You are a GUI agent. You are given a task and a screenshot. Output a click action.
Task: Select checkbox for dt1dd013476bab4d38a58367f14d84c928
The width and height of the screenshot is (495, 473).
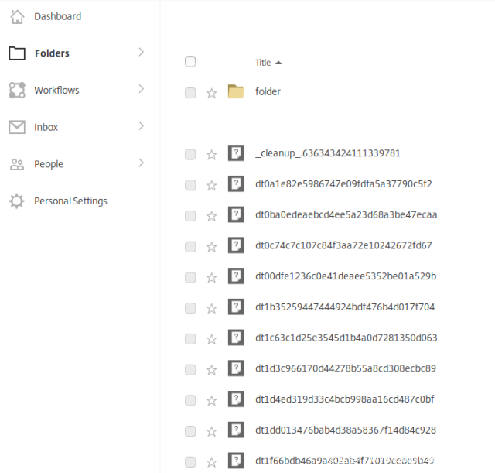(190, 431)
